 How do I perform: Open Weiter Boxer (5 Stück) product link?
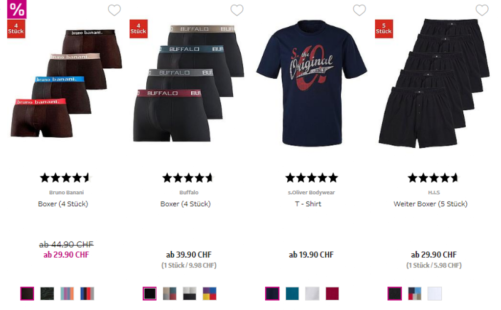click(x=431, y=204)
